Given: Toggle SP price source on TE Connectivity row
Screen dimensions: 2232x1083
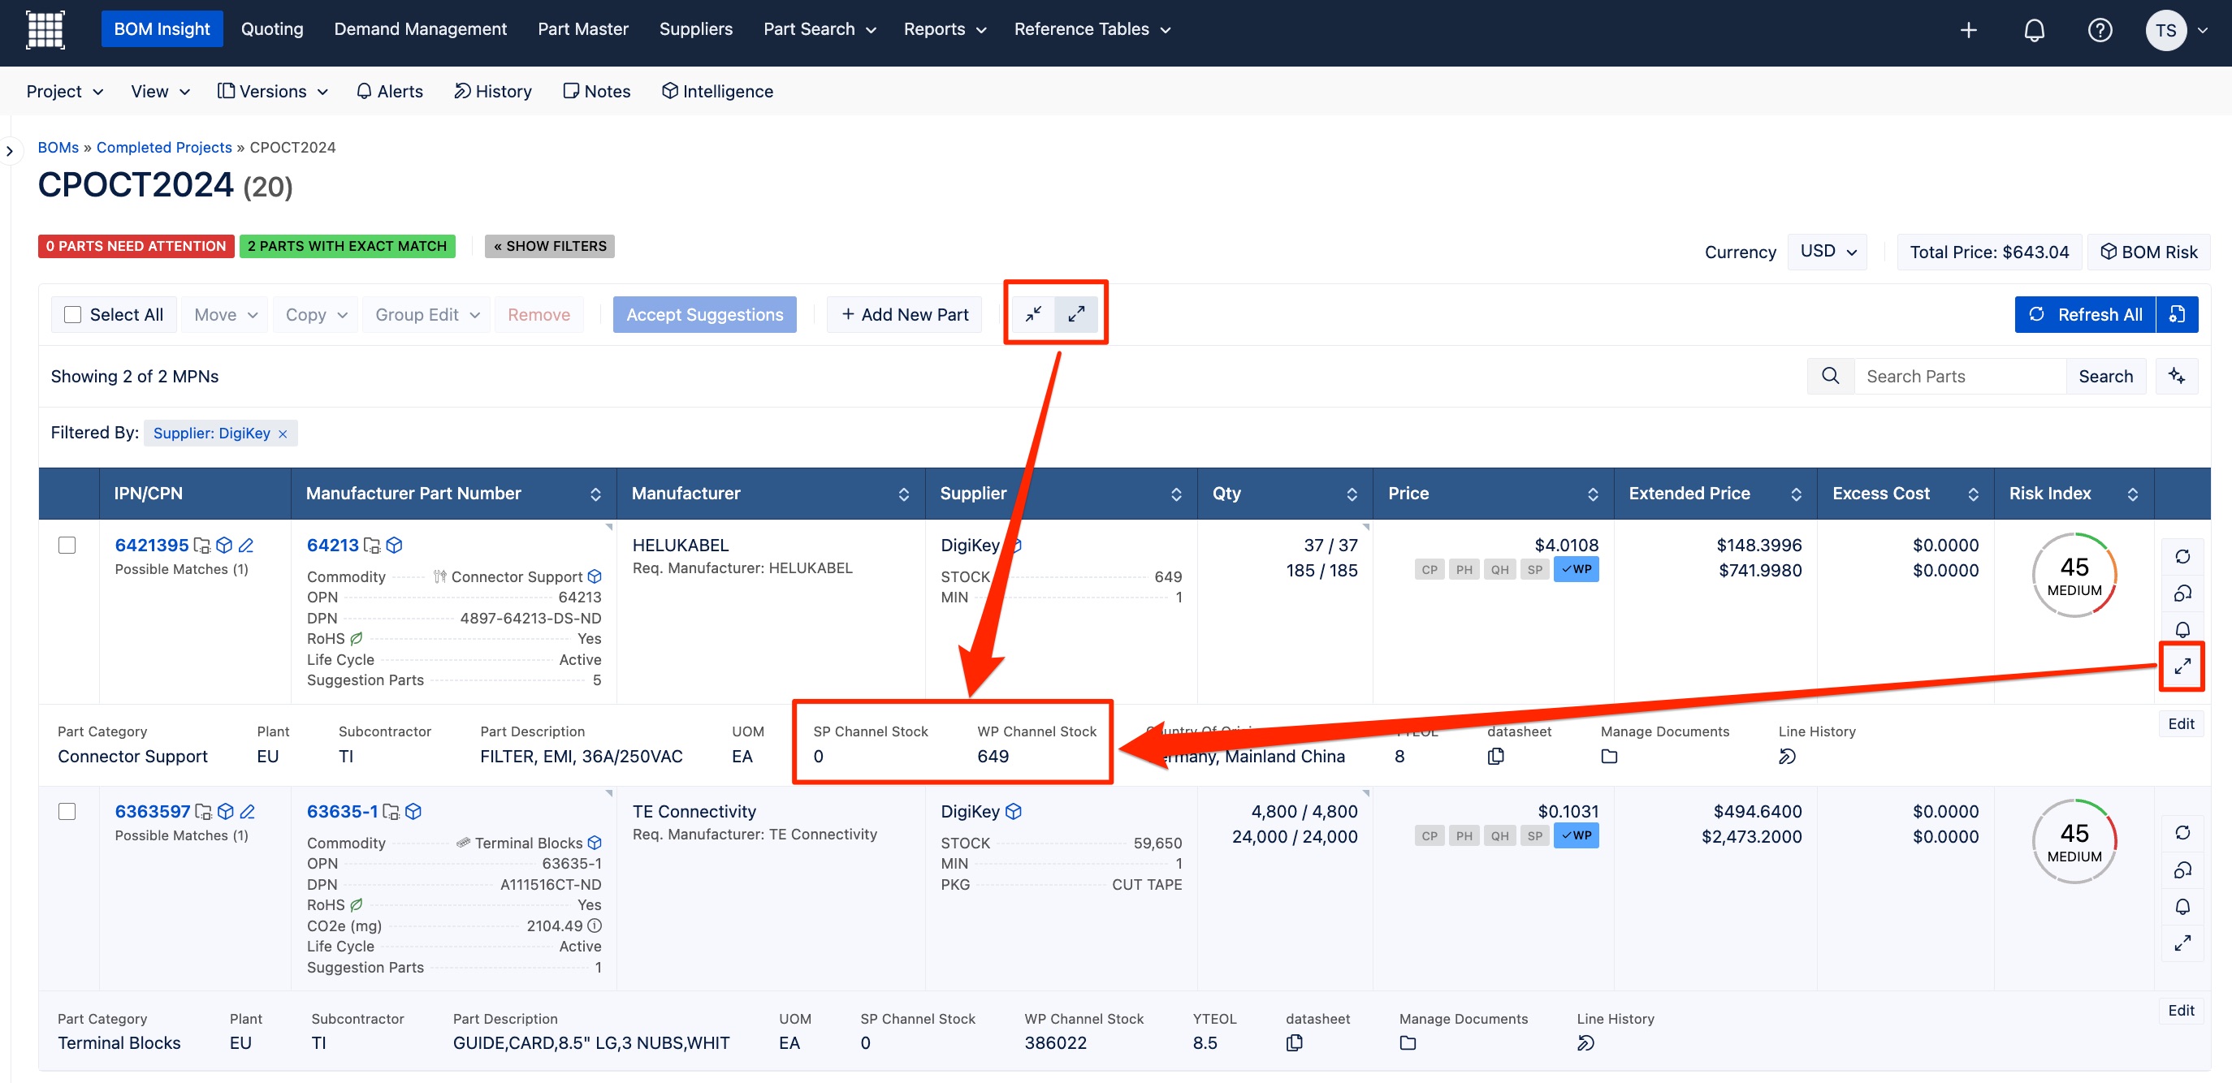Looking at the screenshot, I should pos(1534,836).
